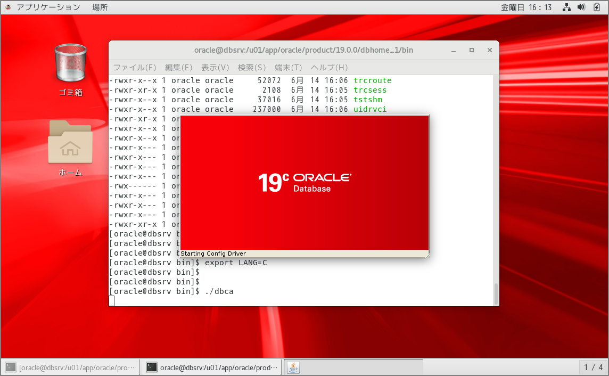Click the Oracle 19c Database splash logo
Screen dimensions: 609x376
304,182
